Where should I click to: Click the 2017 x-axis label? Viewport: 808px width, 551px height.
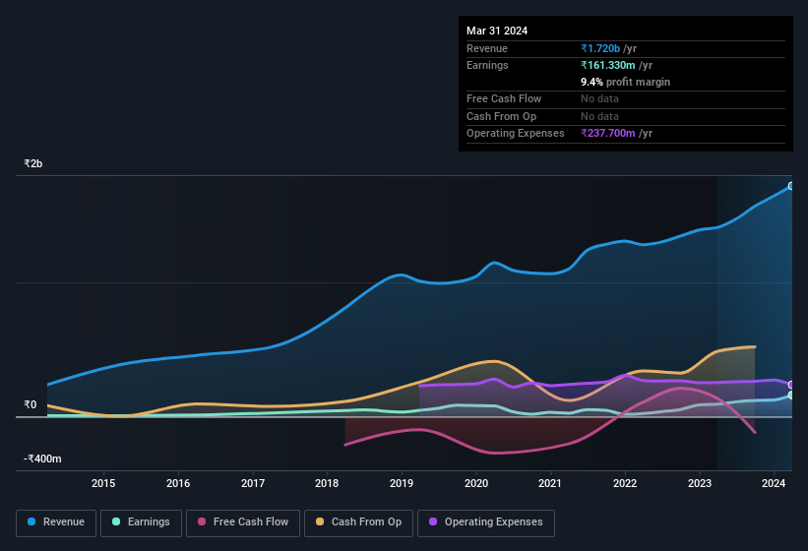click(x=253, y=483)
